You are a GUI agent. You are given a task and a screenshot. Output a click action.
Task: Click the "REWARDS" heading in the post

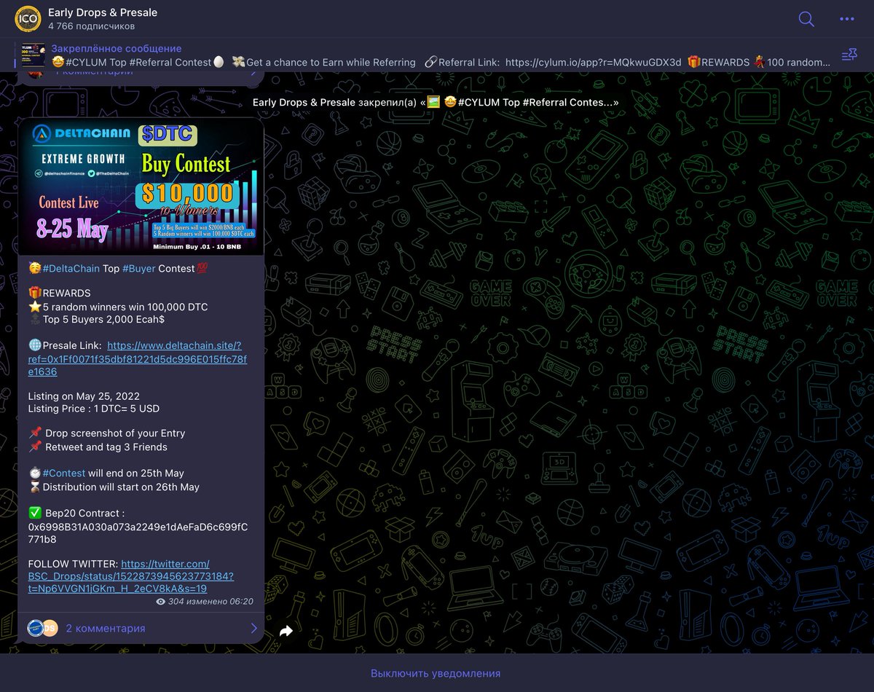66,293
